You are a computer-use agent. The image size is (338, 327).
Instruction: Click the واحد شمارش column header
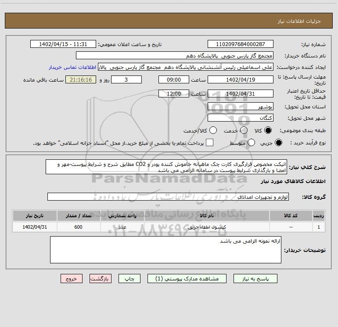tap(122, 216)
